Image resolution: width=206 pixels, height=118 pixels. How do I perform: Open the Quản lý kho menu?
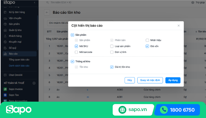(15, 30)
